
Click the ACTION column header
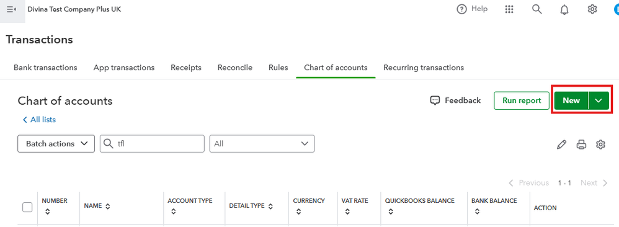545,208
